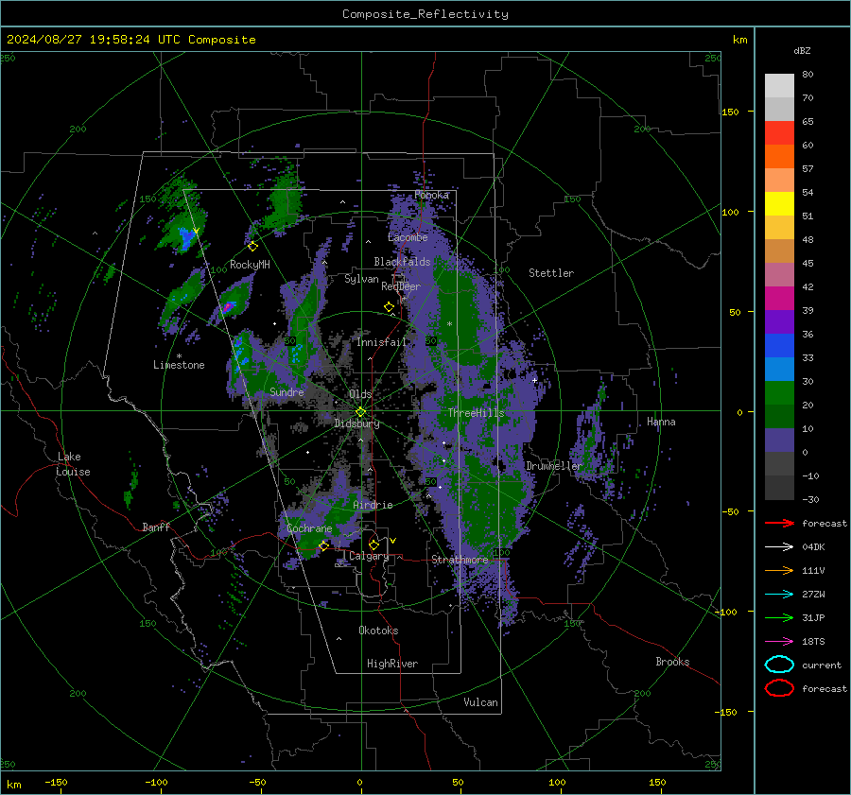The image size is (851, 795).
Task: Click the yellow radar-center diamond at Didsbury
Action: point(360,412)
